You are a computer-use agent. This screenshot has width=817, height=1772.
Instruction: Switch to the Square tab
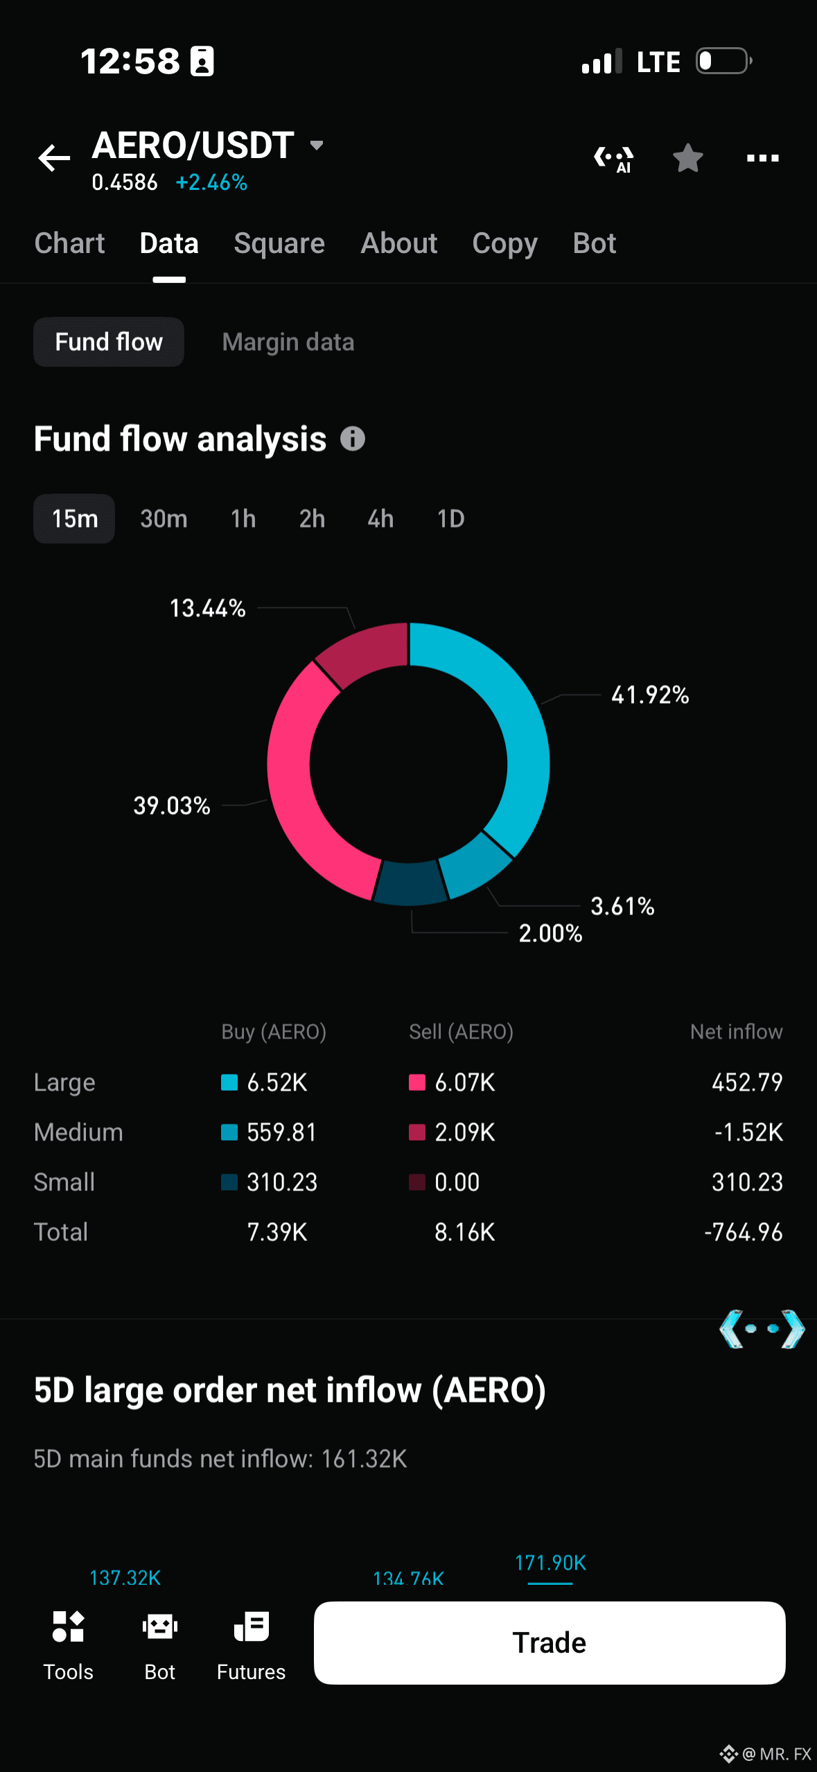click(279, 243)
